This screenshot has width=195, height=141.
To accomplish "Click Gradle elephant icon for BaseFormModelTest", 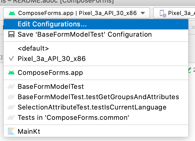I will (11, 87).
